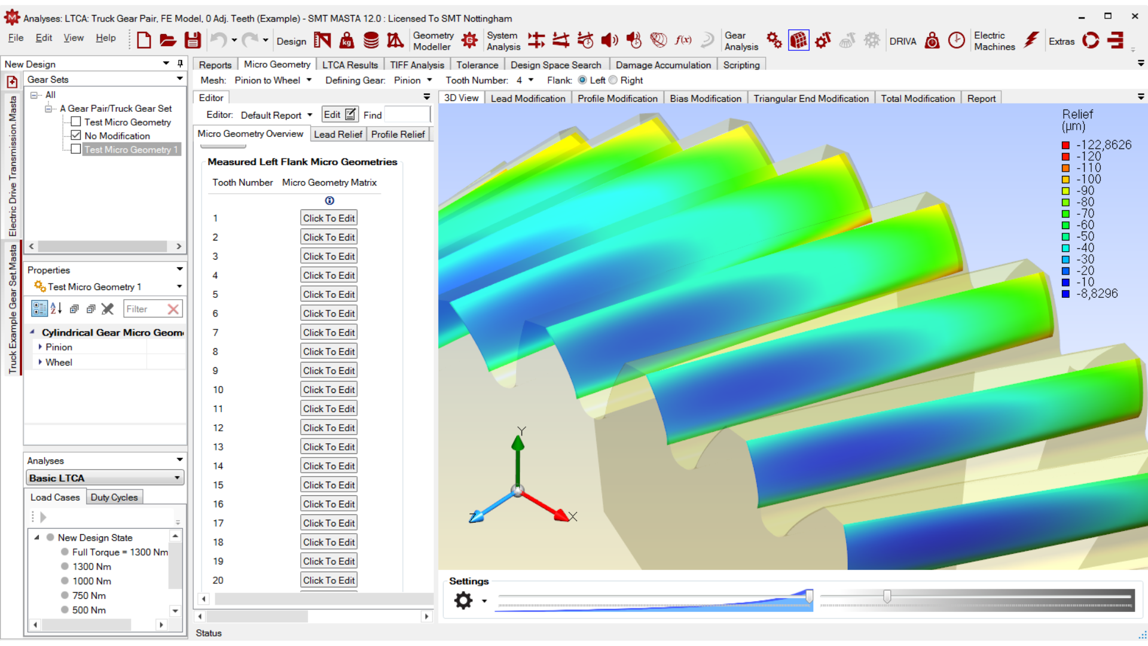Screen dimensions: 1148x646
Task: Click the Edit report pencil icon
Action: tap(350, 114)
